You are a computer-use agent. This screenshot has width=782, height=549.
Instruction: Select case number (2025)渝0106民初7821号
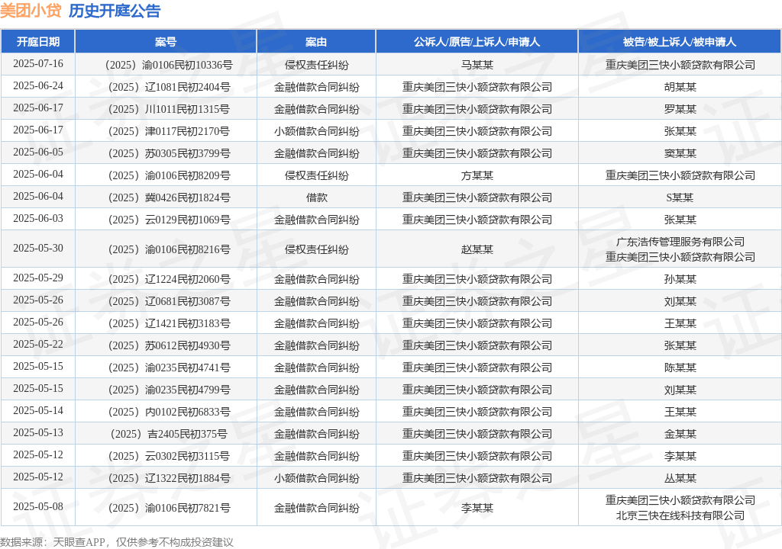coord(169,508)
